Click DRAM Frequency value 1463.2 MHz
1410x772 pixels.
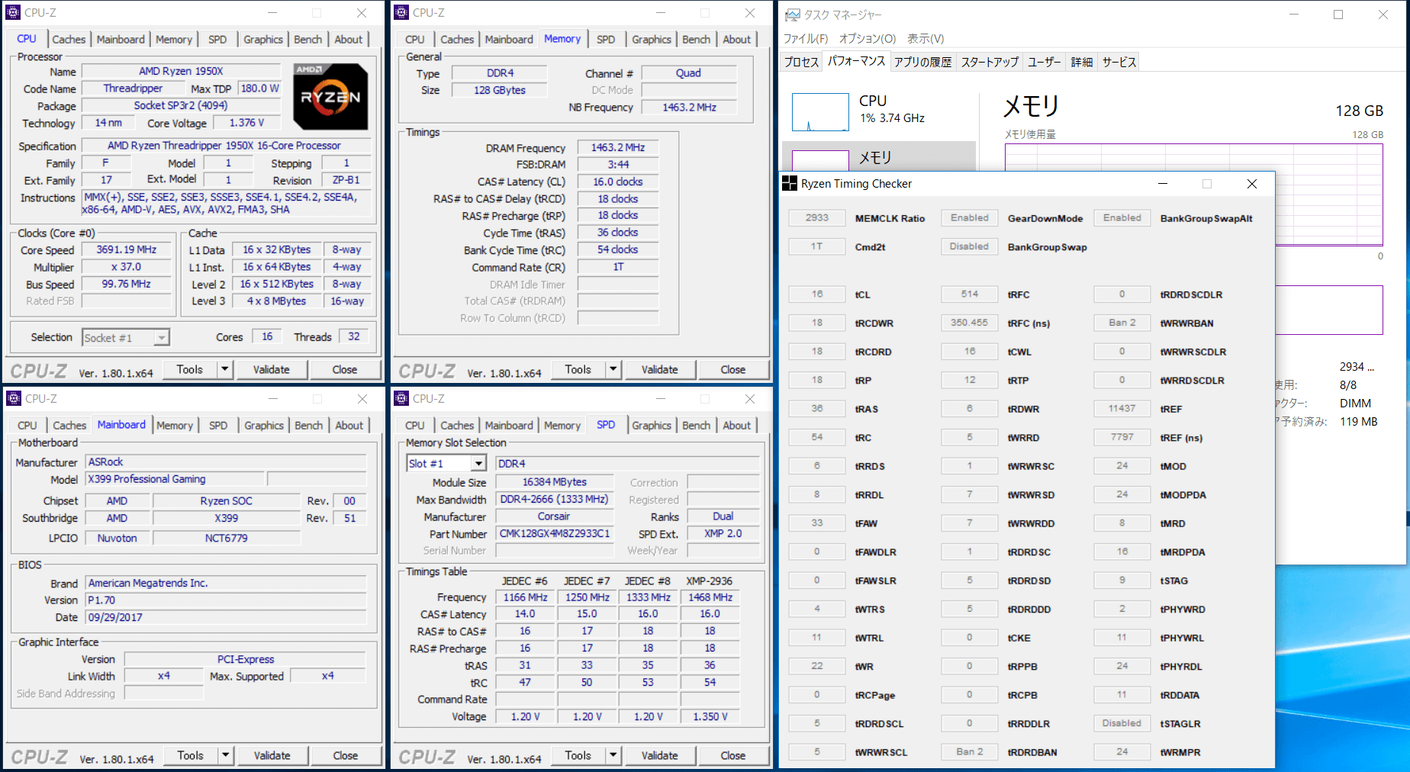click(618, 147)
